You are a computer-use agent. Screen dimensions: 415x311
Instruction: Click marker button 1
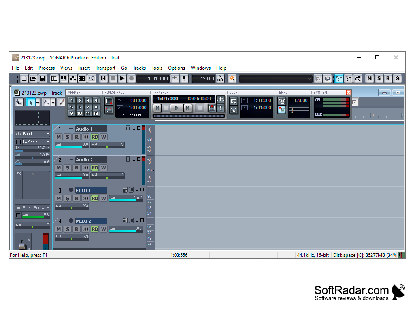click(x=71, y=100)
